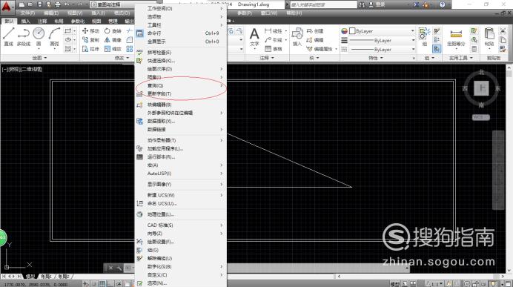Click the Save icon in quick access toolbar
The width and height of the screenshot is (513, 287).
39,4
